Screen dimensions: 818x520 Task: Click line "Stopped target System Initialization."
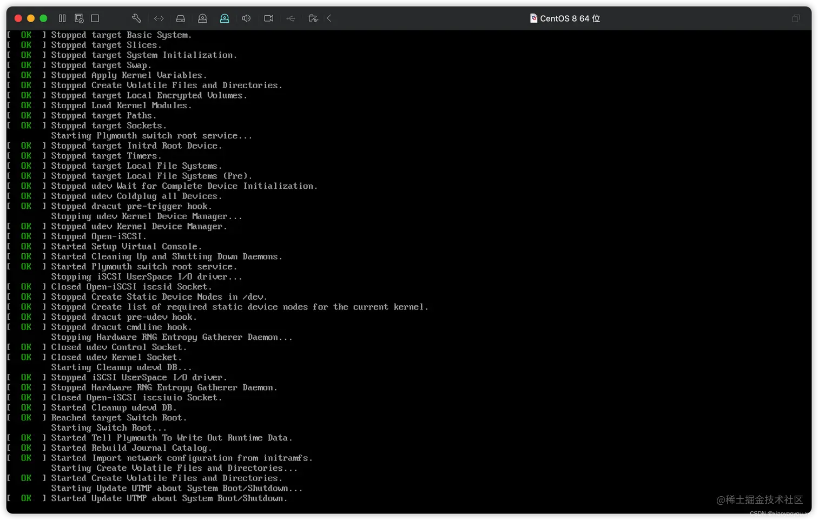tap(144, 55)
